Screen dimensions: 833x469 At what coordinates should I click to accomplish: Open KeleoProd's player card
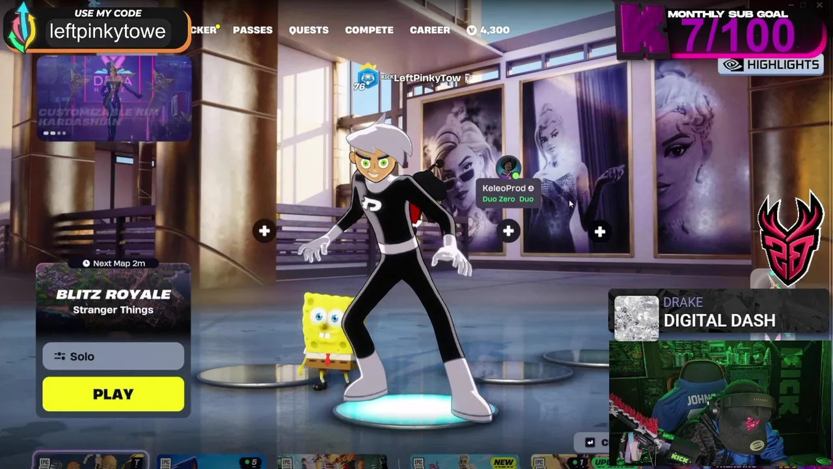tap(508, 193)
